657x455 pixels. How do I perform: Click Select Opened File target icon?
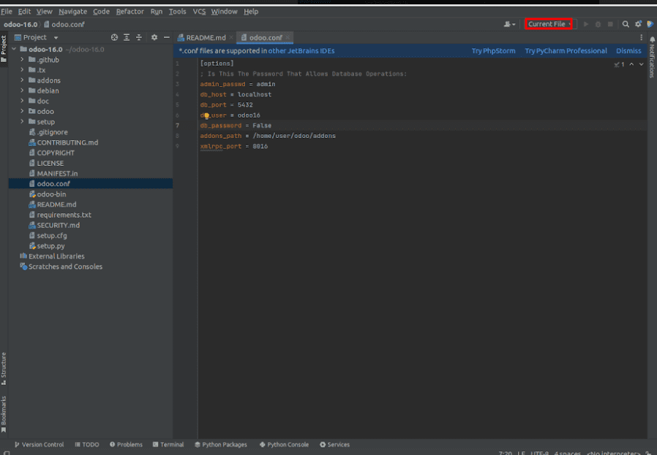click(114, 37)
